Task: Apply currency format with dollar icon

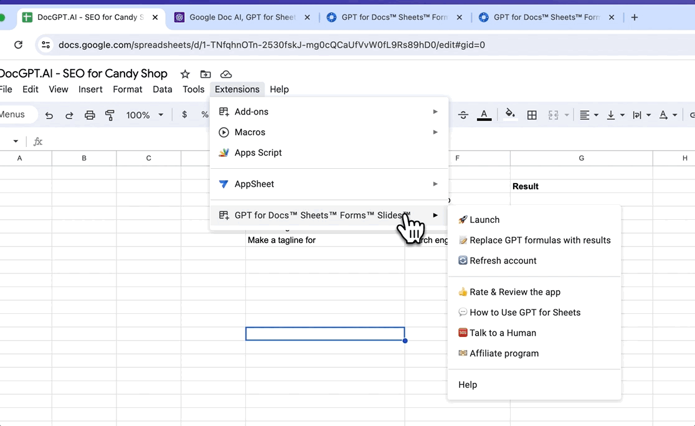Action: pos(184,115)
